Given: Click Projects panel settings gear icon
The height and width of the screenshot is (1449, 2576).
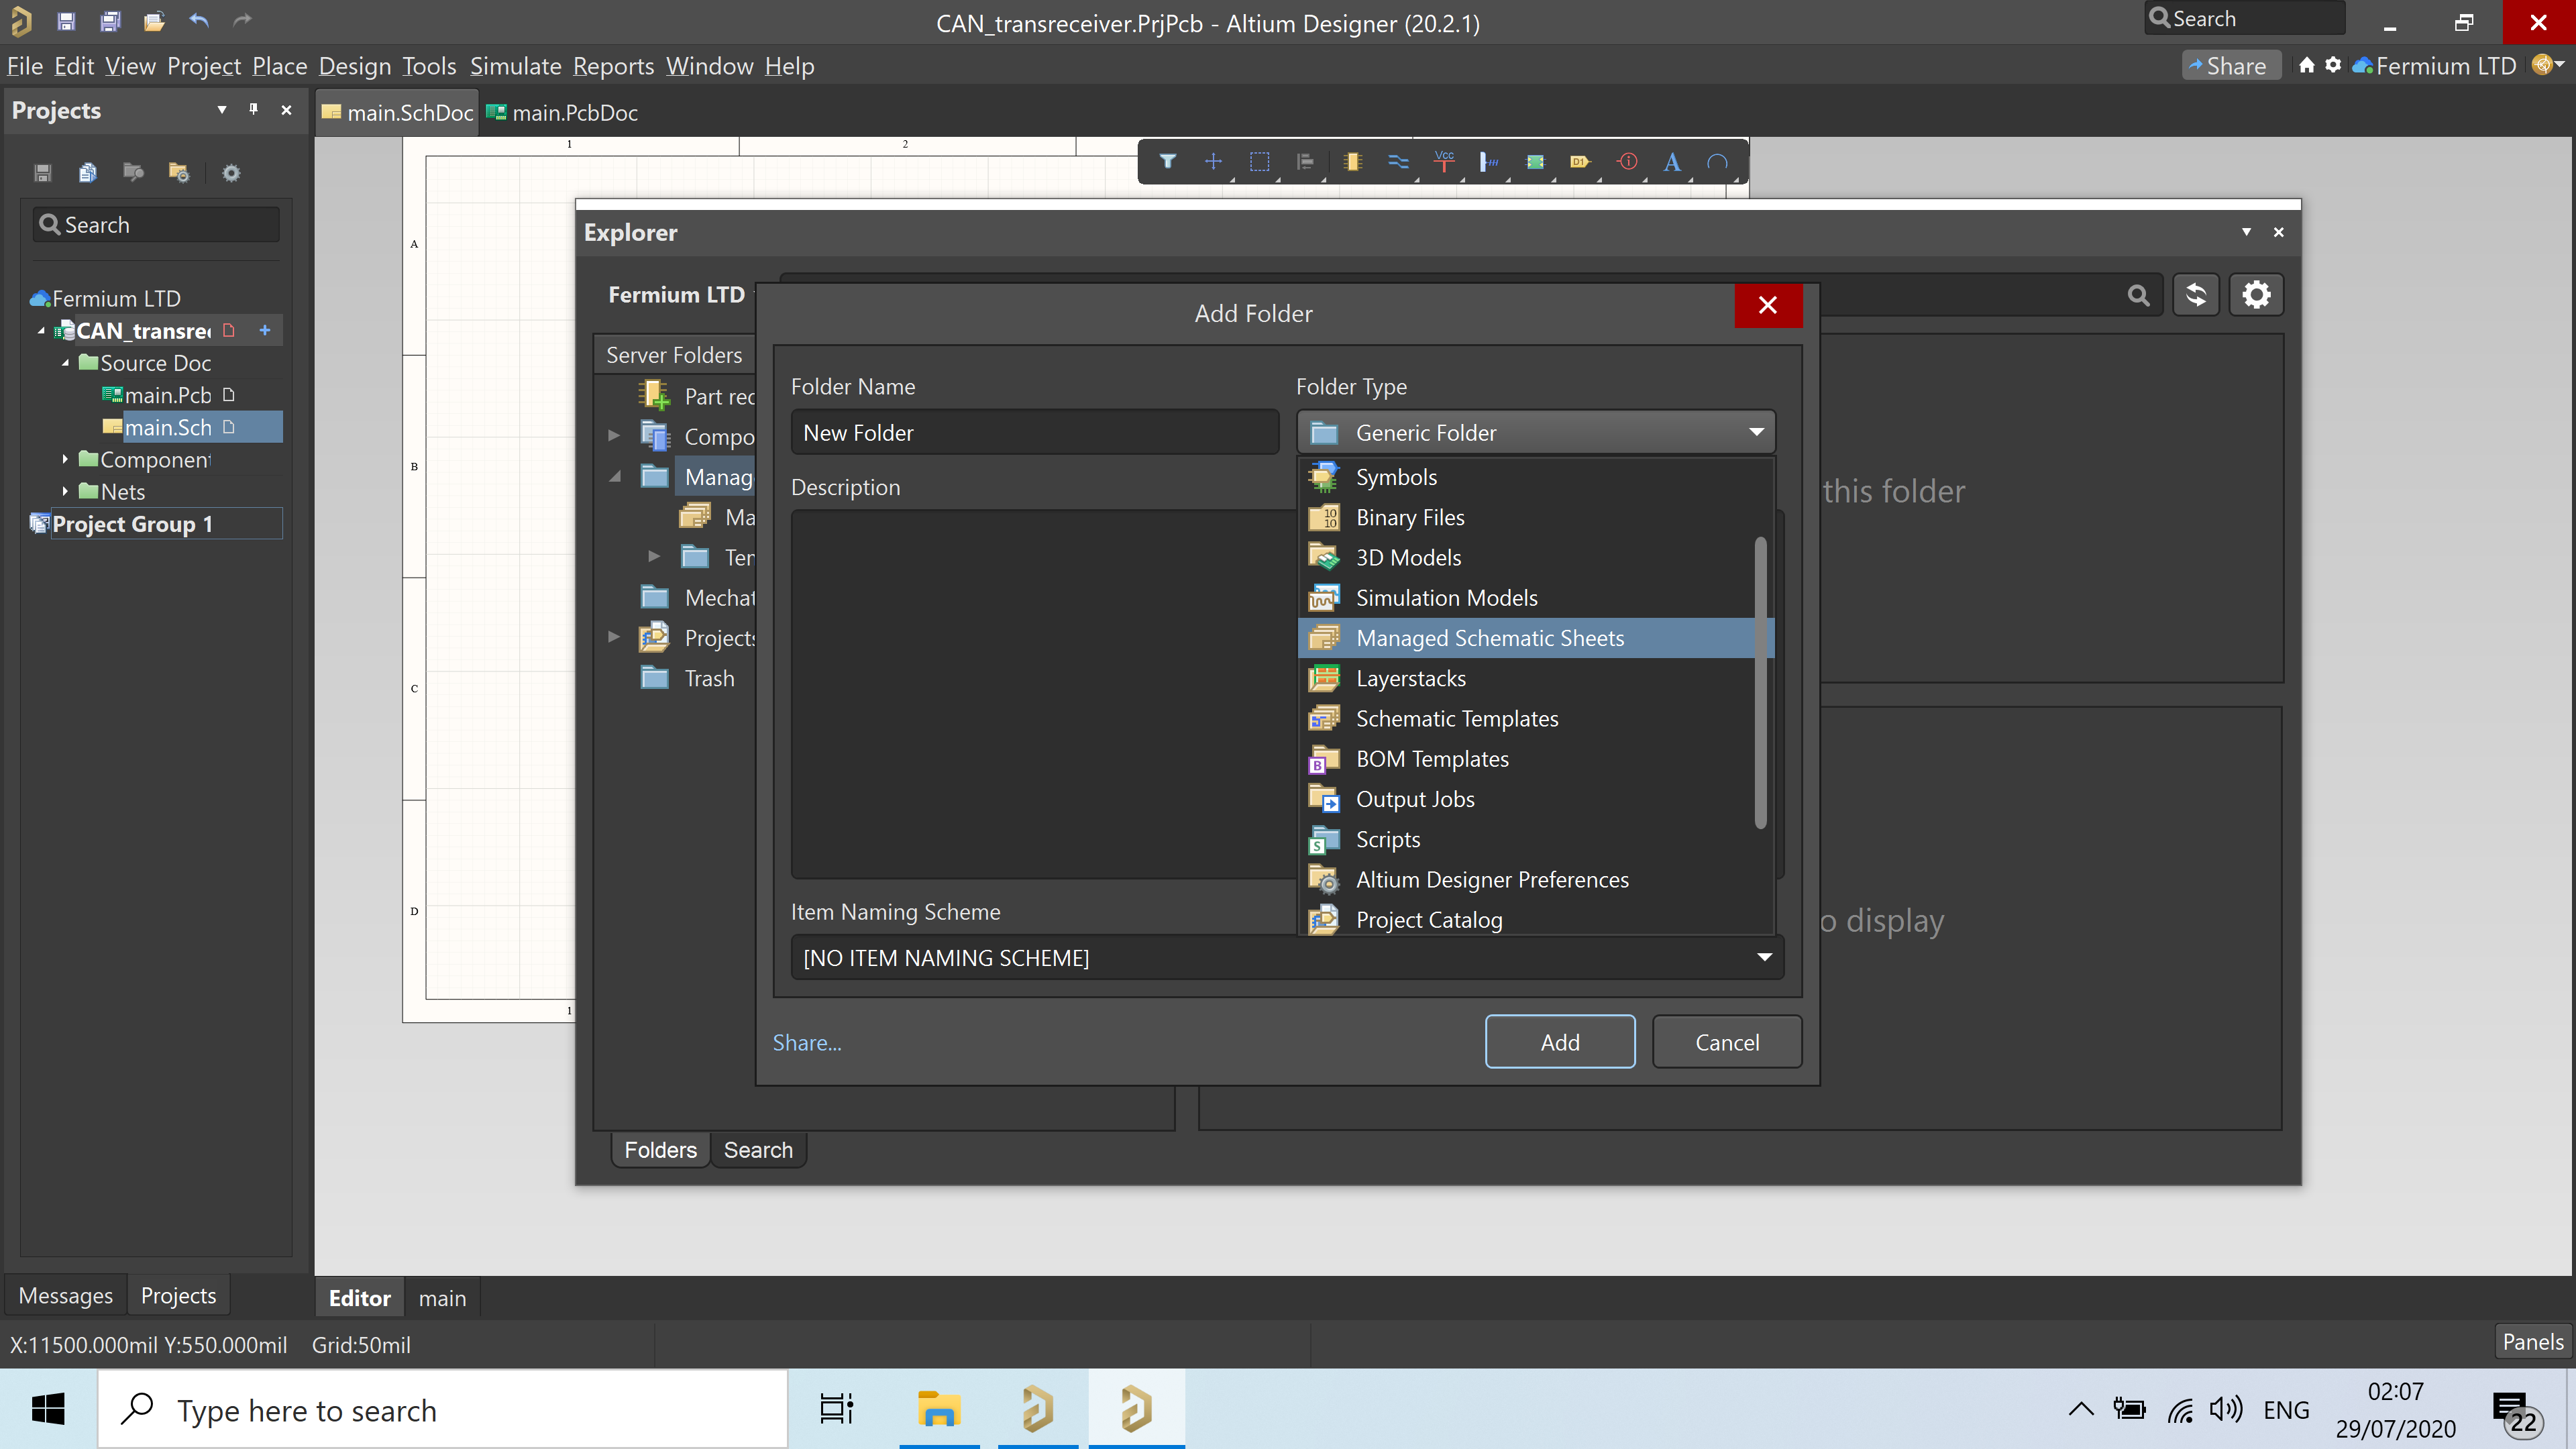Looking at the screenshot, I should [x=231, y=173].
